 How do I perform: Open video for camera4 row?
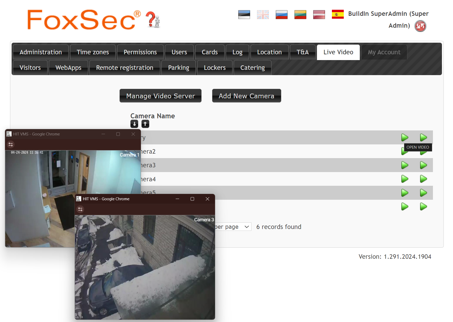pos(423,179)
